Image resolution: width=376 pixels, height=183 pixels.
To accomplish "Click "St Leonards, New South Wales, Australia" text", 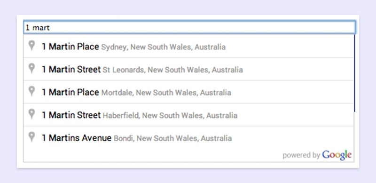I will click(x=172, y=70).
